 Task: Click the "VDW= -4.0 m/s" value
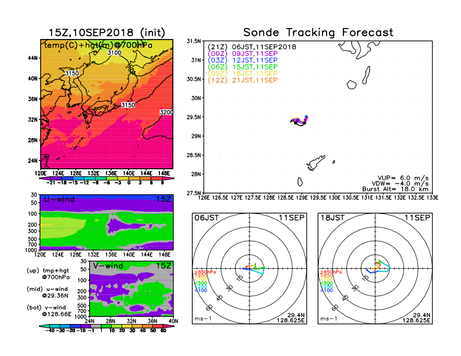click(400, 184)
